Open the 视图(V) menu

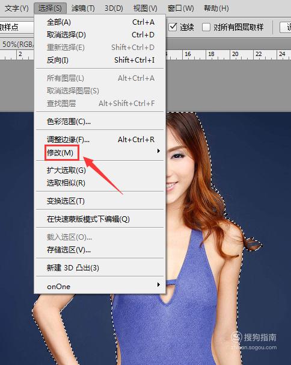(x=145, y=8)
